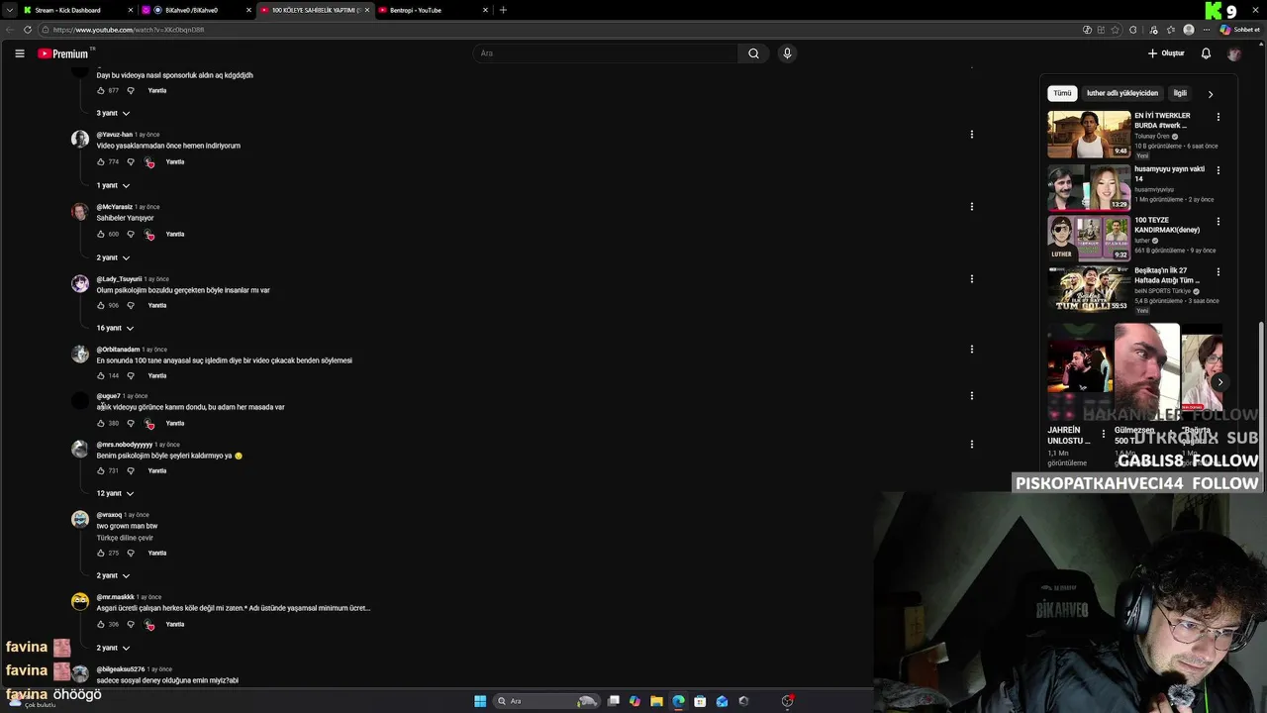This screenshot has width=1267, height=713.
Task: Expand 2 yanıt replies under @wraxoq
Action: pos(113,575)
